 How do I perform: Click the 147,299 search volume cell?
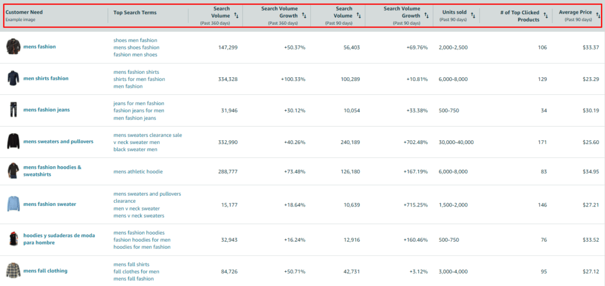[228, 47]
